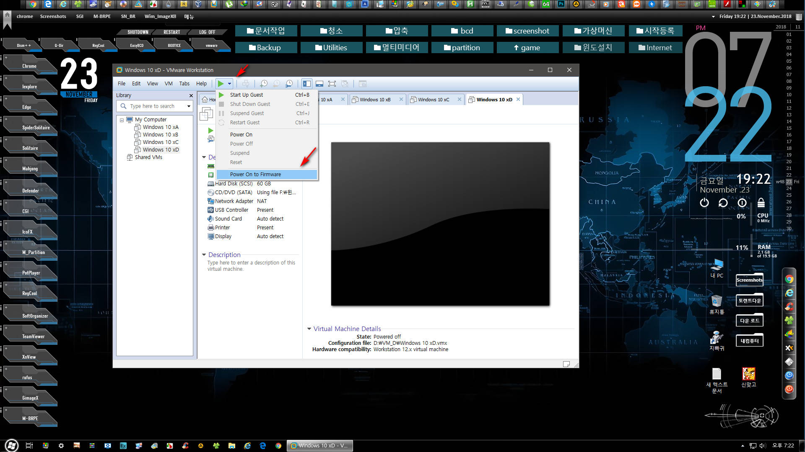Viewport: 805px width, 452px height.
Task: Switch to the Windows 10 xC tab
Action: 434,100
